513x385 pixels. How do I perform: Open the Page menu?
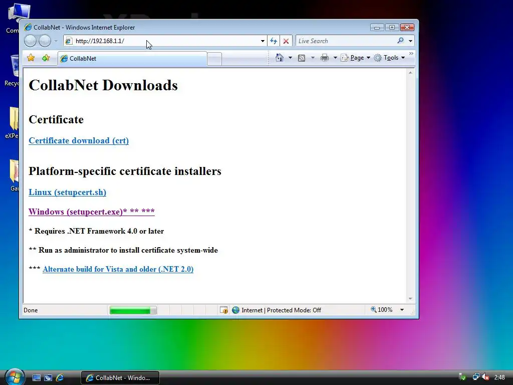(x=356, y=58)
